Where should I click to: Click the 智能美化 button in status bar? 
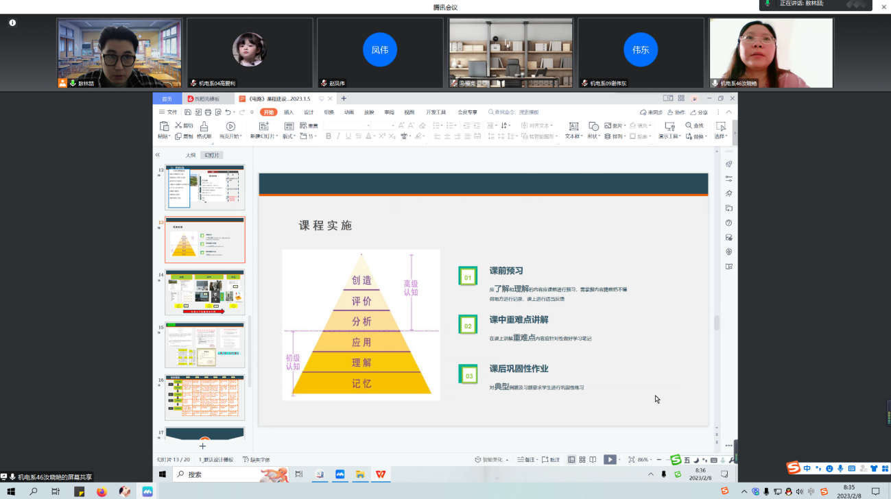point(491,460)
